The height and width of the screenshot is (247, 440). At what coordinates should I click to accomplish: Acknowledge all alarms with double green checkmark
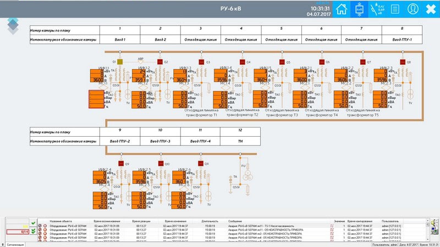(34, 231)
